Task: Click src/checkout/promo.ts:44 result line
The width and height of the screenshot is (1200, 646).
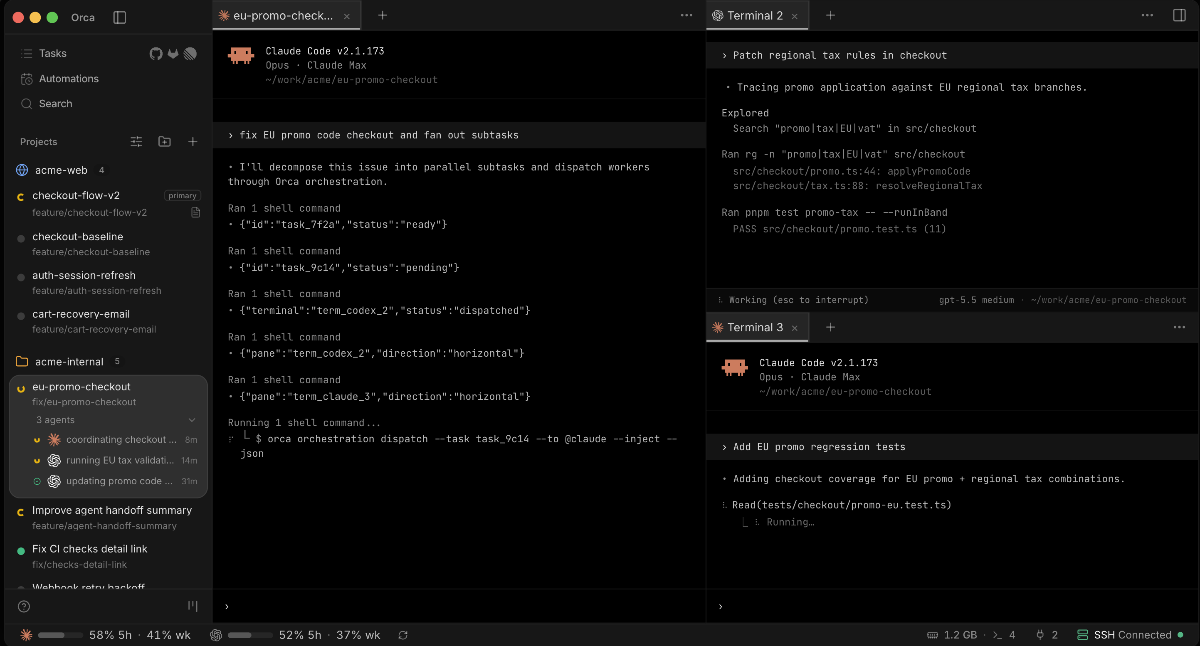Action: pyautogui.click(x=851, y=171)
